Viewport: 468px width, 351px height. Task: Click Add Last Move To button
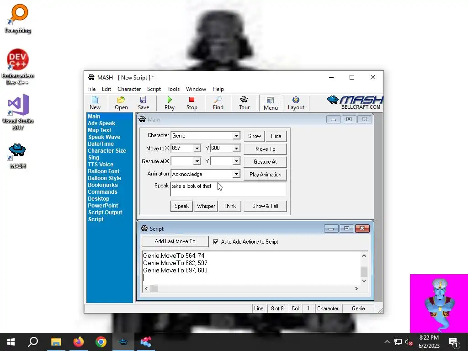pyautogui.click(x=175, y=241)
